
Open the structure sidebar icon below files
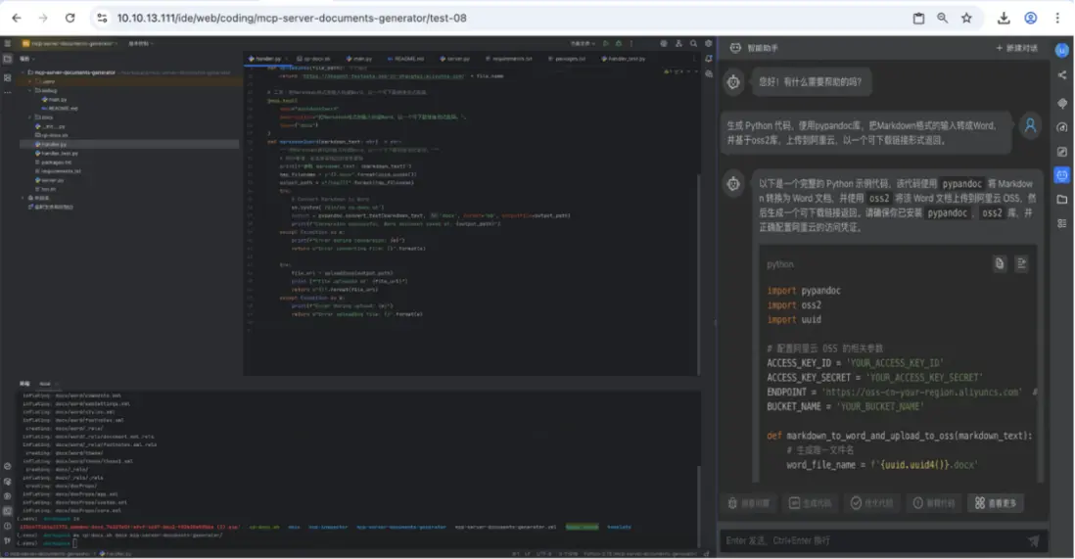click(8, 78)
